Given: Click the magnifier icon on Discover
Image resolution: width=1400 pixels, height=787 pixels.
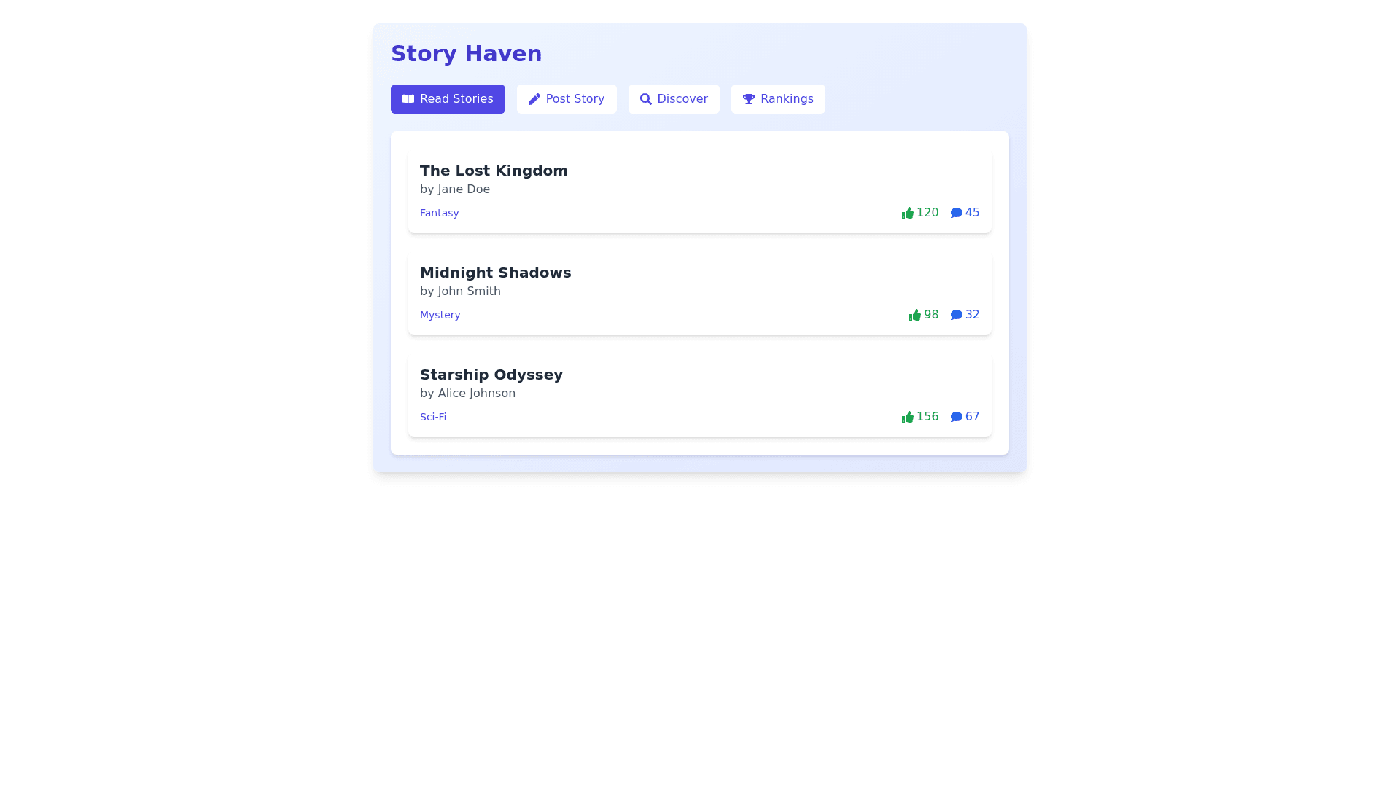Looking at the screenshot, I should (x=645, y=99).
